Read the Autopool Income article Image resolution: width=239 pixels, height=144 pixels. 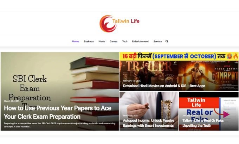point(149,123)
